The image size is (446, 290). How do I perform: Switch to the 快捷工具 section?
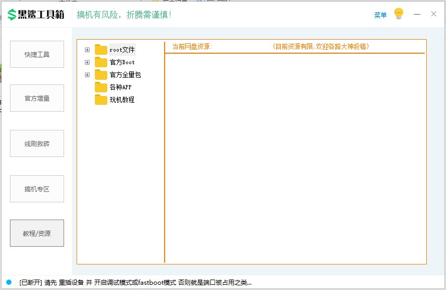point(37,54)
